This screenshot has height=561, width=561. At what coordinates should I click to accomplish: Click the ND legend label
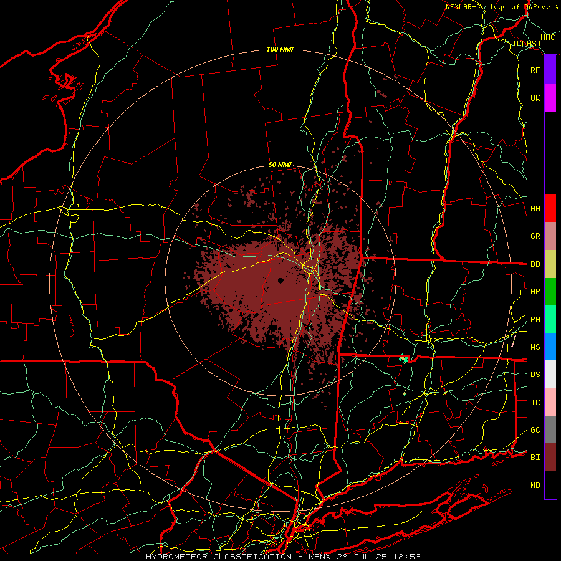coord(535,486)
